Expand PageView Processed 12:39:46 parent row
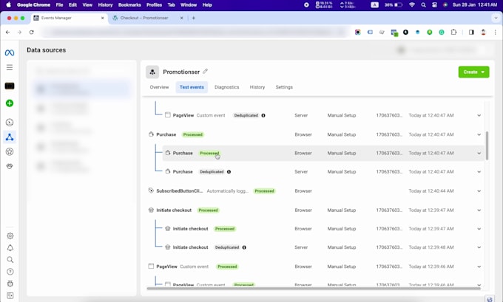This screenshot has height=302, width=503. [479, 267]
